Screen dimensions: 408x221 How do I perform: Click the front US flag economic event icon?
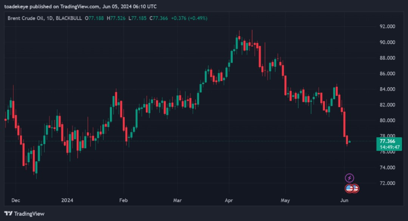pos(350,188)
